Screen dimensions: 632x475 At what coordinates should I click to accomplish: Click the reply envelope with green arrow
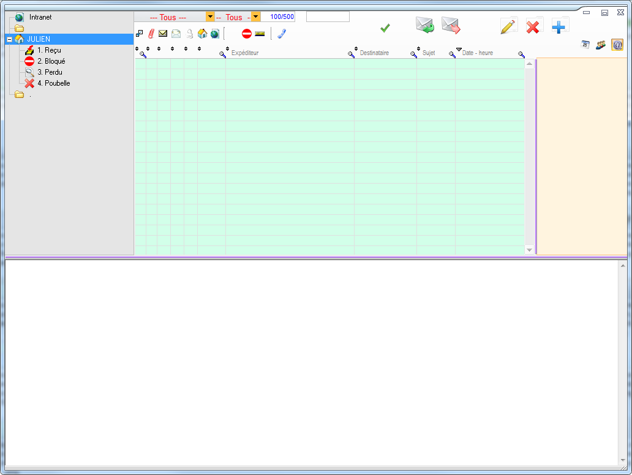[x=424, y=26]
